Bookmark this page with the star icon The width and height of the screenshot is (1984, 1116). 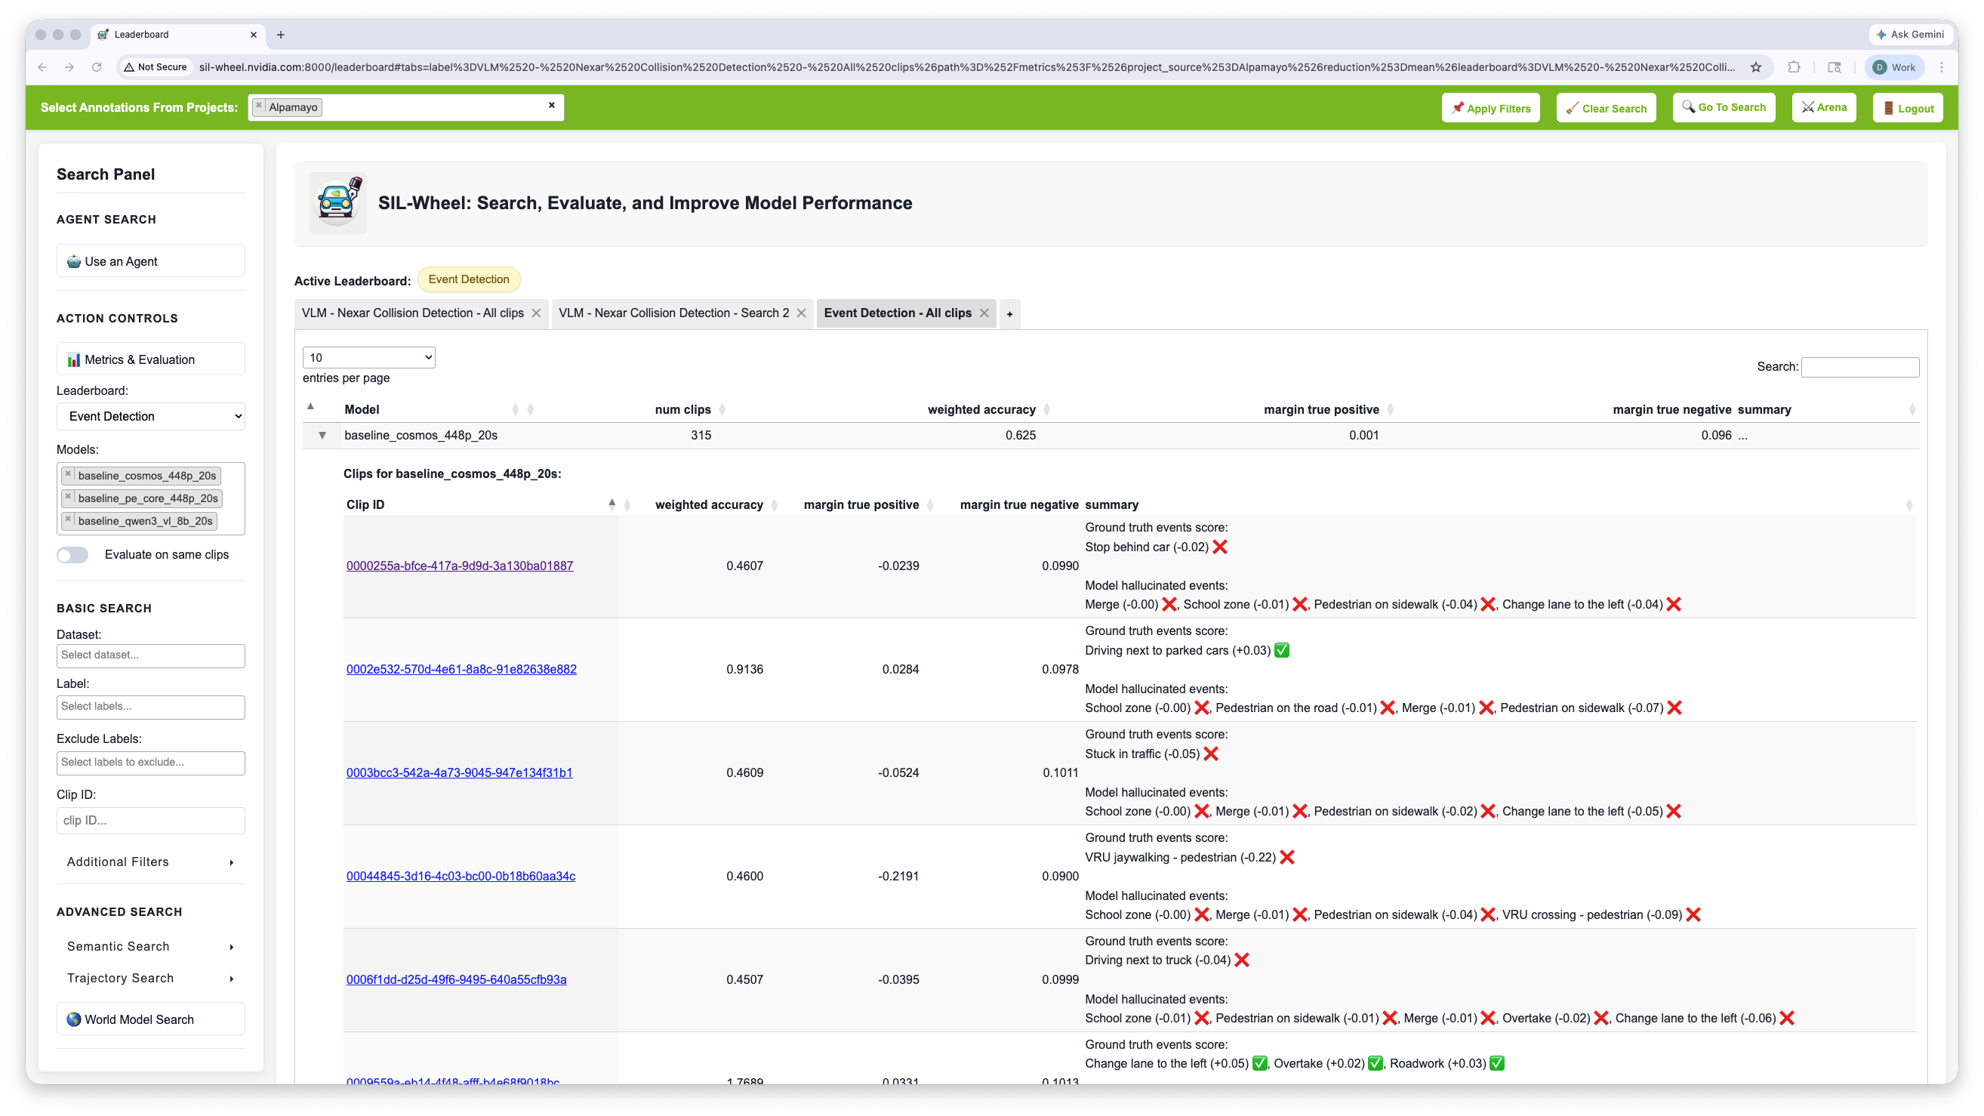point(1756,67)
